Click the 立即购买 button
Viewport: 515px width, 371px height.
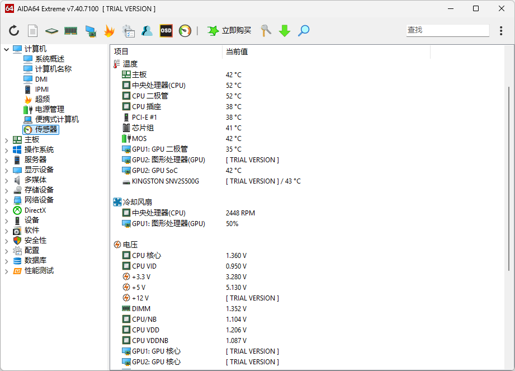coord(226,31)
